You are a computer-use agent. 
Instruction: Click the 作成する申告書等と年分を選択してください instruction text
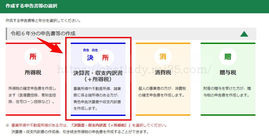click(43, 21)
